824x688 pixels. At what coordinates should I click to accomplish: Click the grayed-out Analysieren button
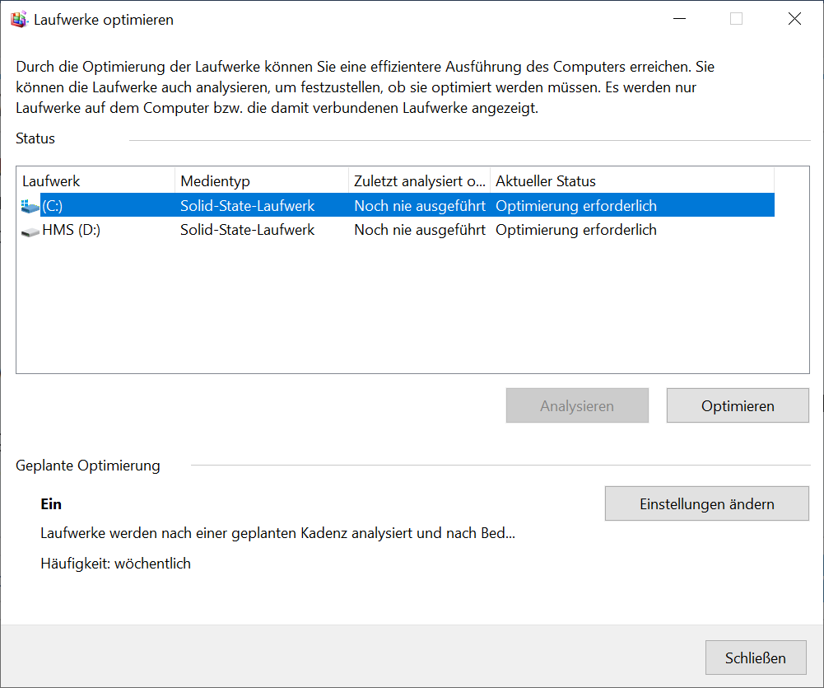point(577,405)
